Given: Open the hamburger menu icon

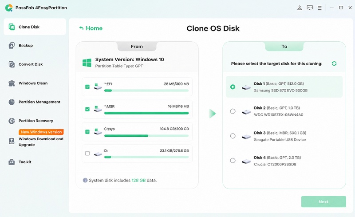Looking at the screenshot, I should (x=319, y=8).
